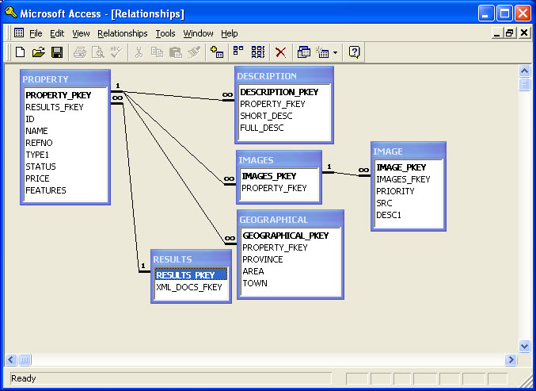Image resolution: width=536 pixels, height=391 pixels.
Task: Click the Clear Layout red X icon
Action: tap(280, 52)
